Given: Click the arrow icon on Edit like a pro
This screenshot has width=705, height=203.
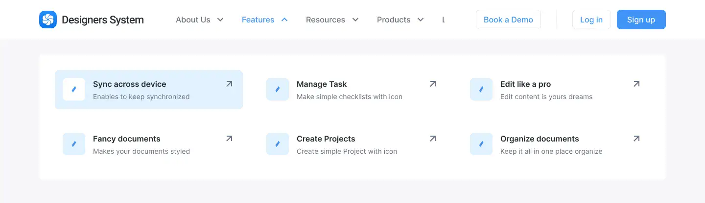Looking at the screenshot, I should pyautogui.click(x=636, y=84).
